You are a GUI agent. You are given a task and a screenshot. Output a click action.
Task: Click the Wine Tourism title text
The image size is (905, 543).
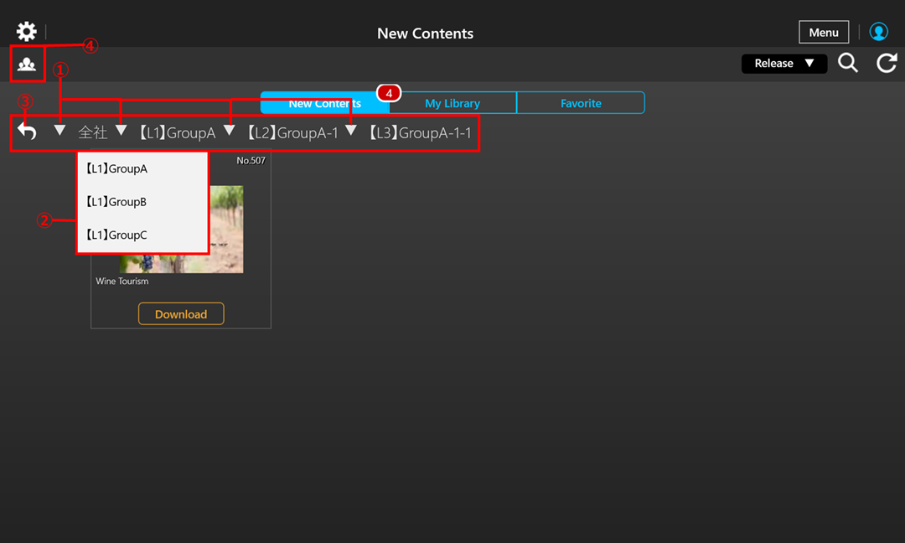[122, 281]
